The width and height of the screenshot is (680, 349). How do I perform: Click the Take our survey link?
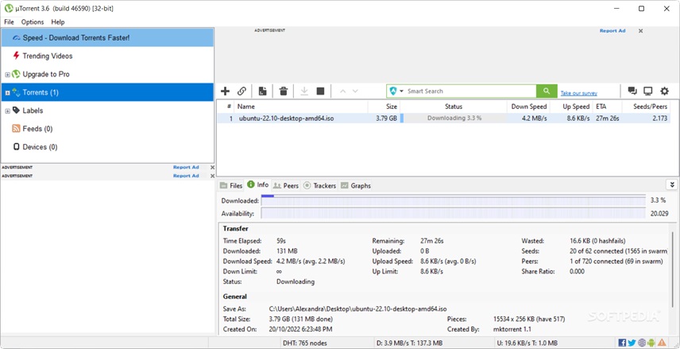click(x=578, y=93)
